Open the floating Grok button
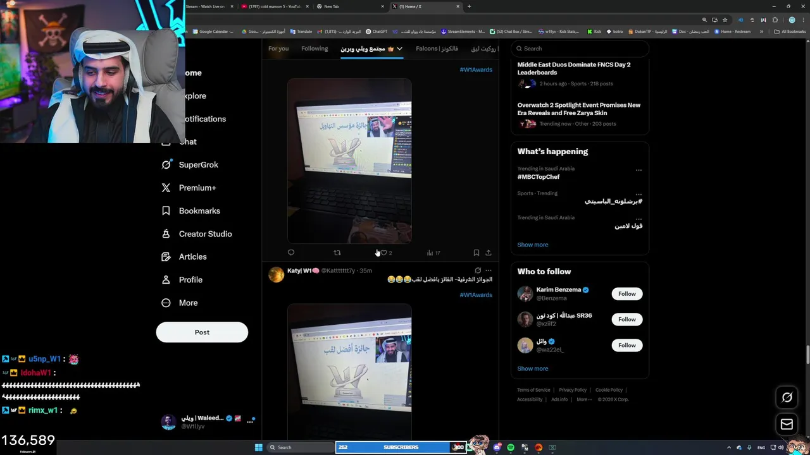 787,397
